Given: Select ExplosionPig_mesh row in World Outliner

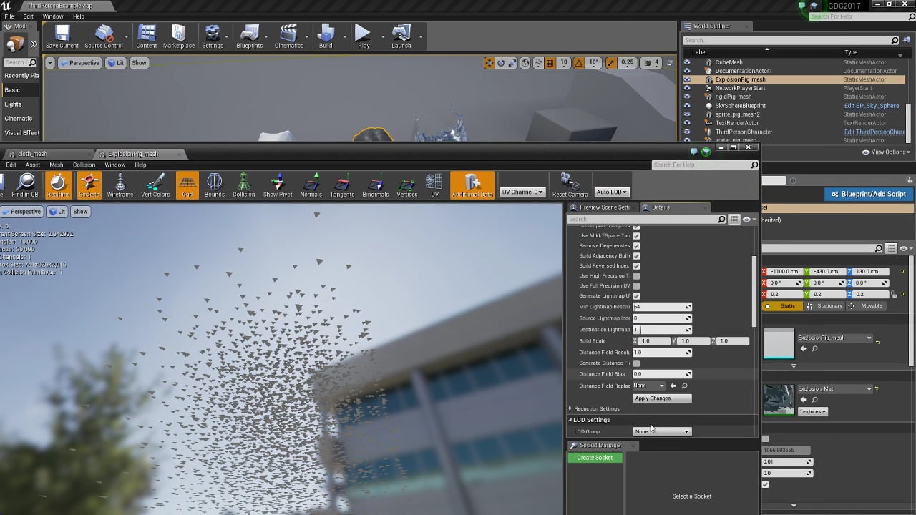Looking at the screenshot, I should pos(793,79).
